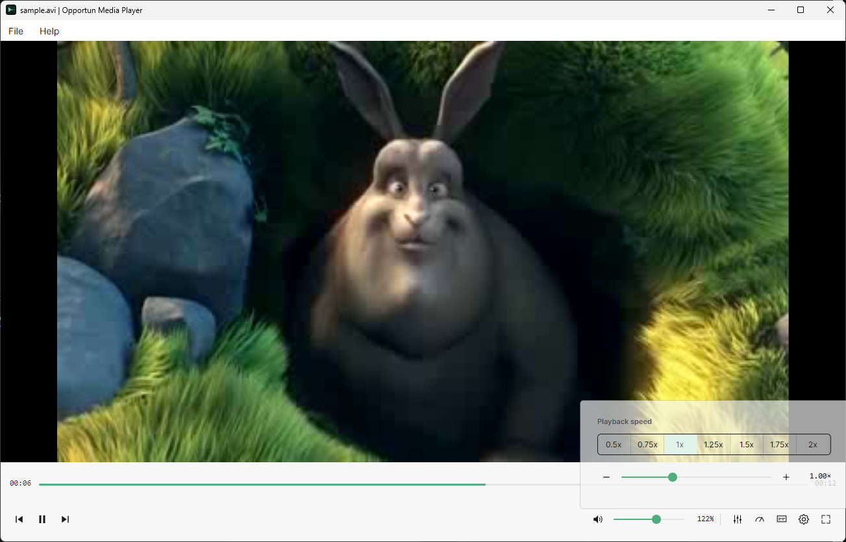Screen dimensions: 846x542
Task: Open the File menu
Action: [x=16, y=31]
